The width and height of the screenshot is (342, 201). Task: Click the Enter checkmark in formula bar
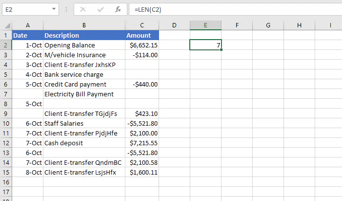click(100, 9)
